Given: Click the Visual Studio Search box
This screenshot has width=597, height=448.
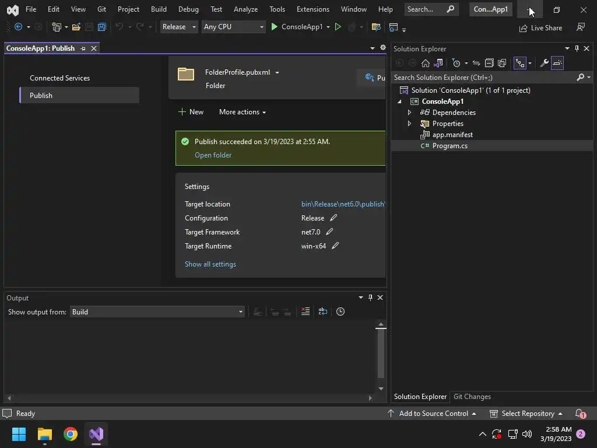Looking at the screenshot, I should (431, 9).
